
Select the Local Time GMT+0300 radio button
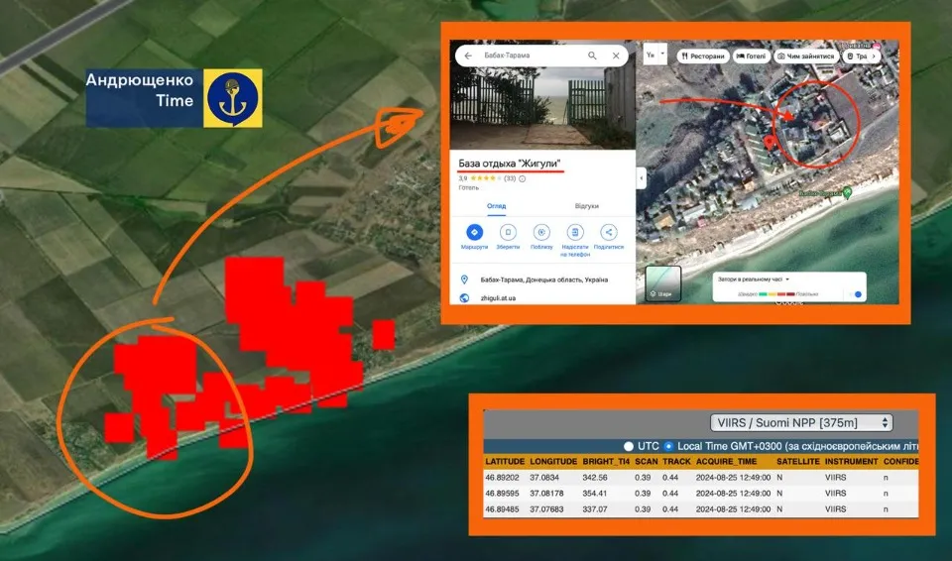(x=669, y=446)
